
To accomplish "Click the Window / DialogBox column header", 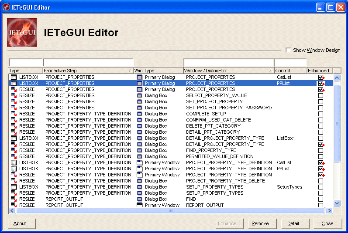I will tap(228, 71).
